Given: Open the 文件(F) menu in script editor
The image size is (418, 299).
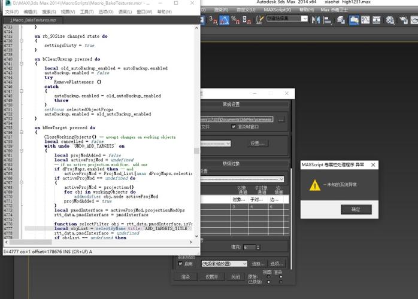Looking at the screenshot, I should point(11,11).
